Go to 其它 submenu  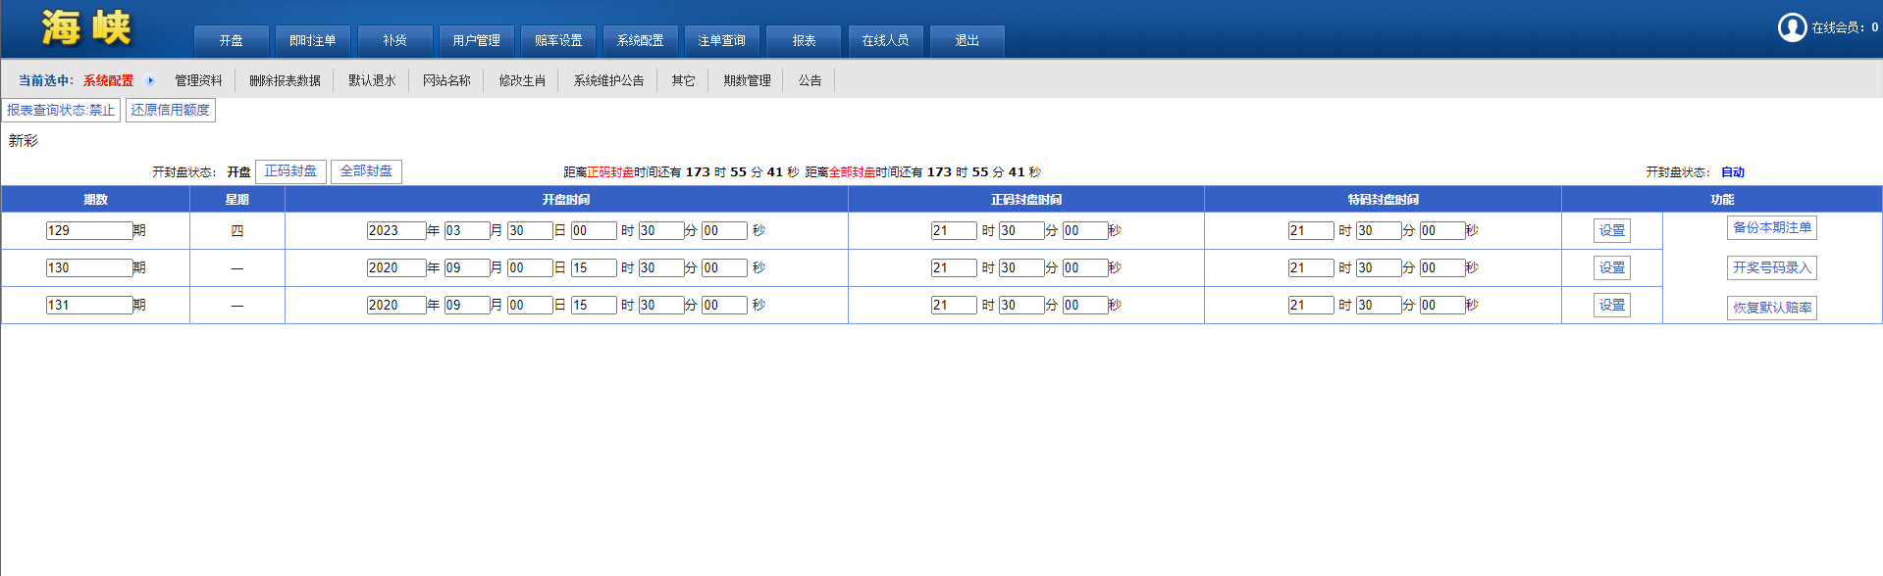coord(683,80)
